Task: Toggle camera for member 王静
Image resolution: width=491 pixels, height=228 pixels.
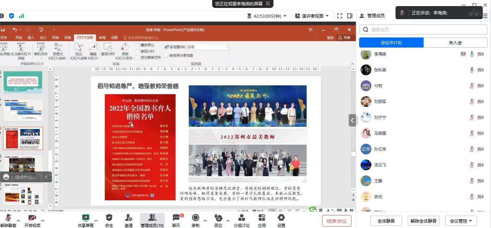Action: 481,181
